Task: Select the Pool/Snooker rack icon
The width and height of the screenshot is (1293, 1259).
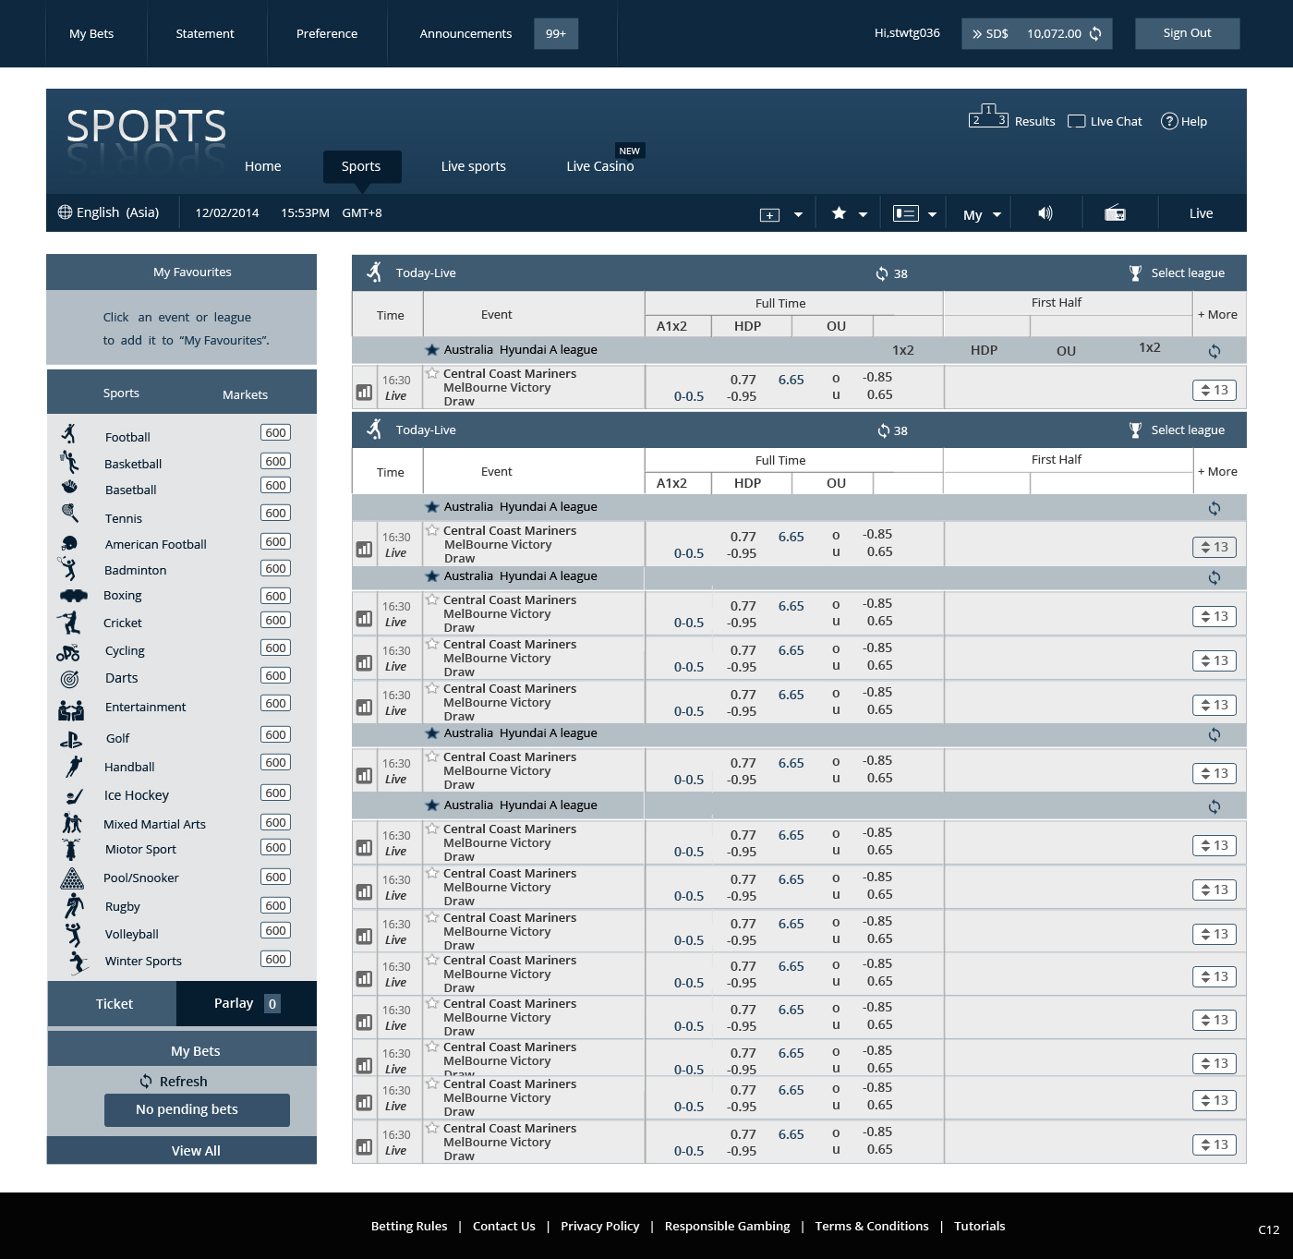Action: pos(72,878)
